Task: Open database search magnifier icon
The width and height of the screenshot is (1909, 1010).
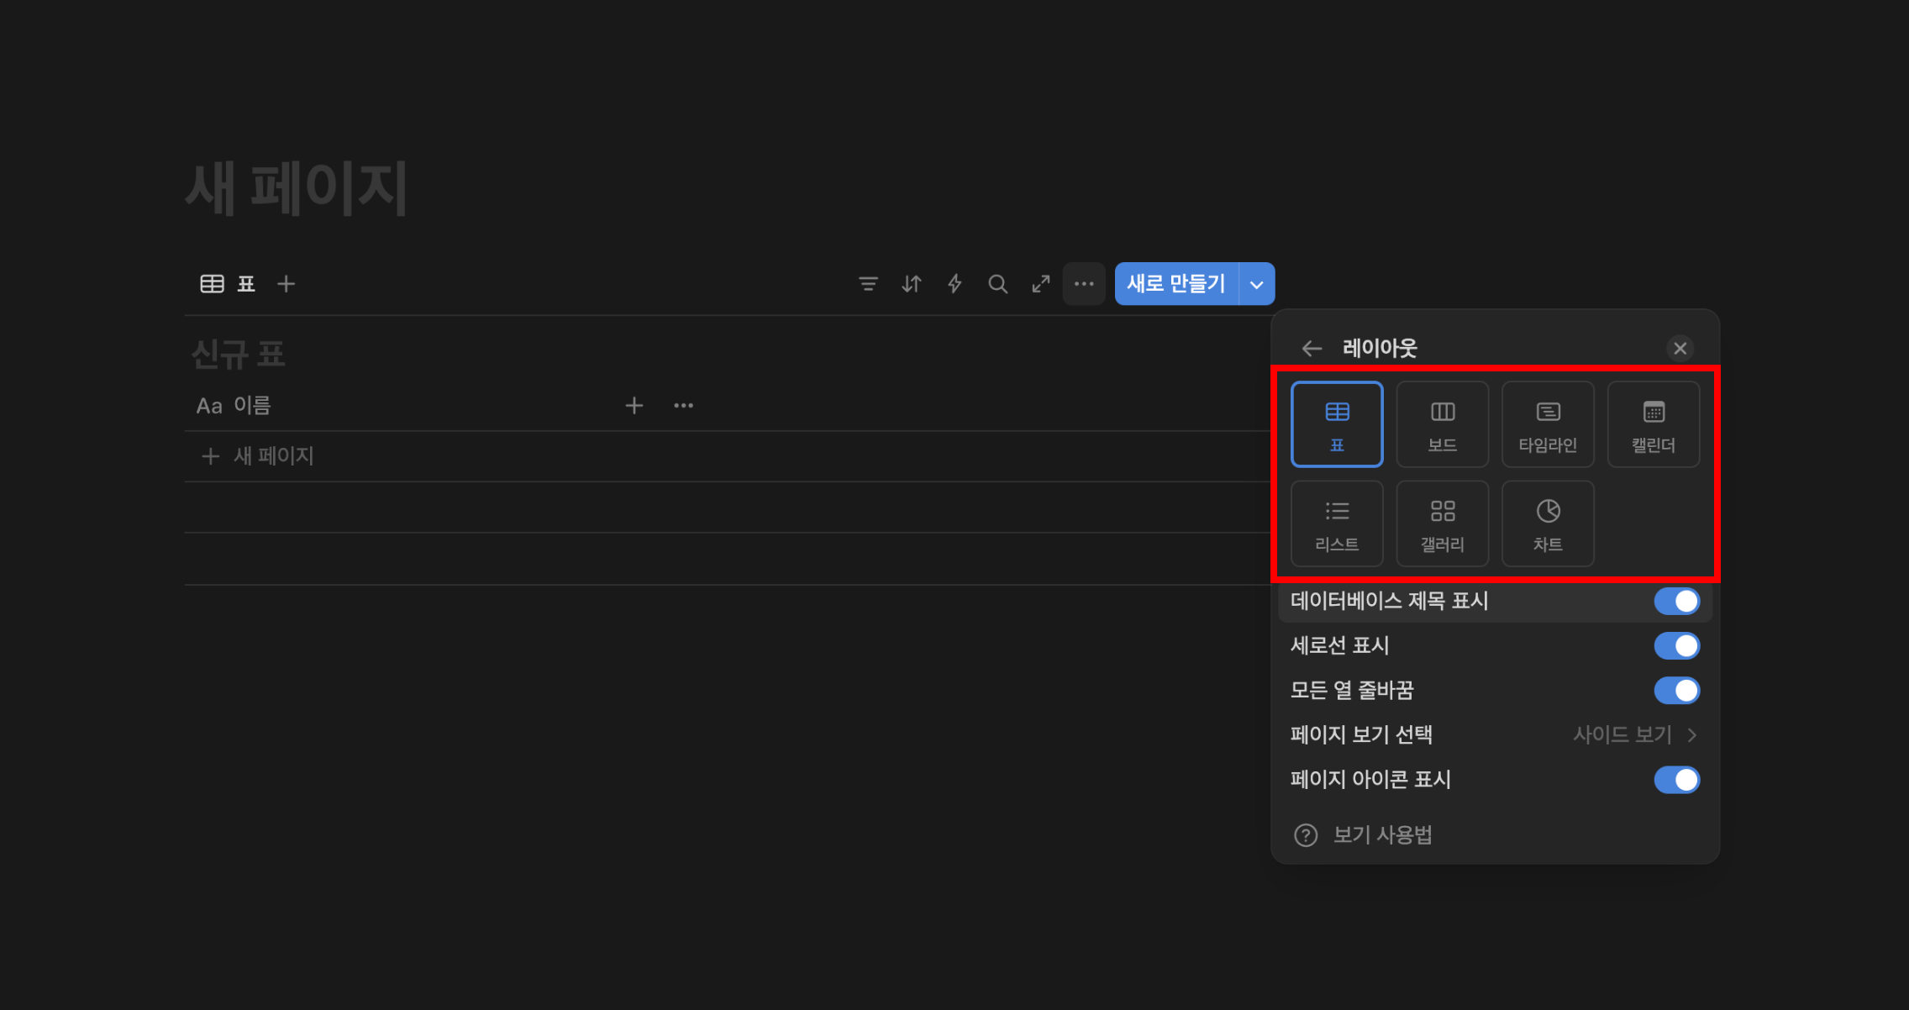Action: [997, 284]
